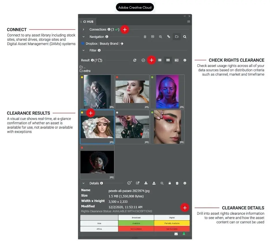This screenshot has height=242, width=270.
Task: Refresh the Result list
Action: click(135, 60)
